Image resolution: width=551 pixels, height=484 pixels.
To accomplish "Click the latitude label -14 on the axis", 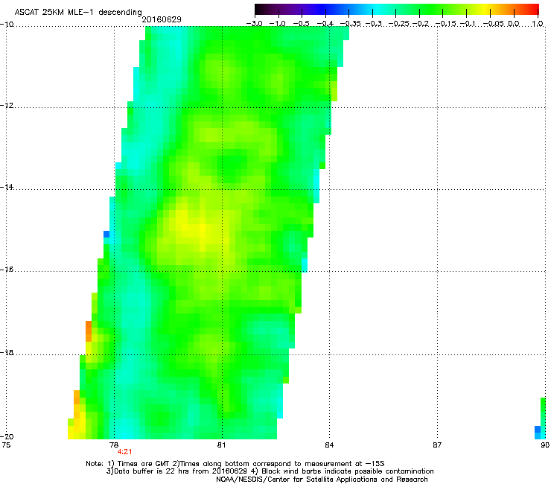I will click(x=7, y=187).
